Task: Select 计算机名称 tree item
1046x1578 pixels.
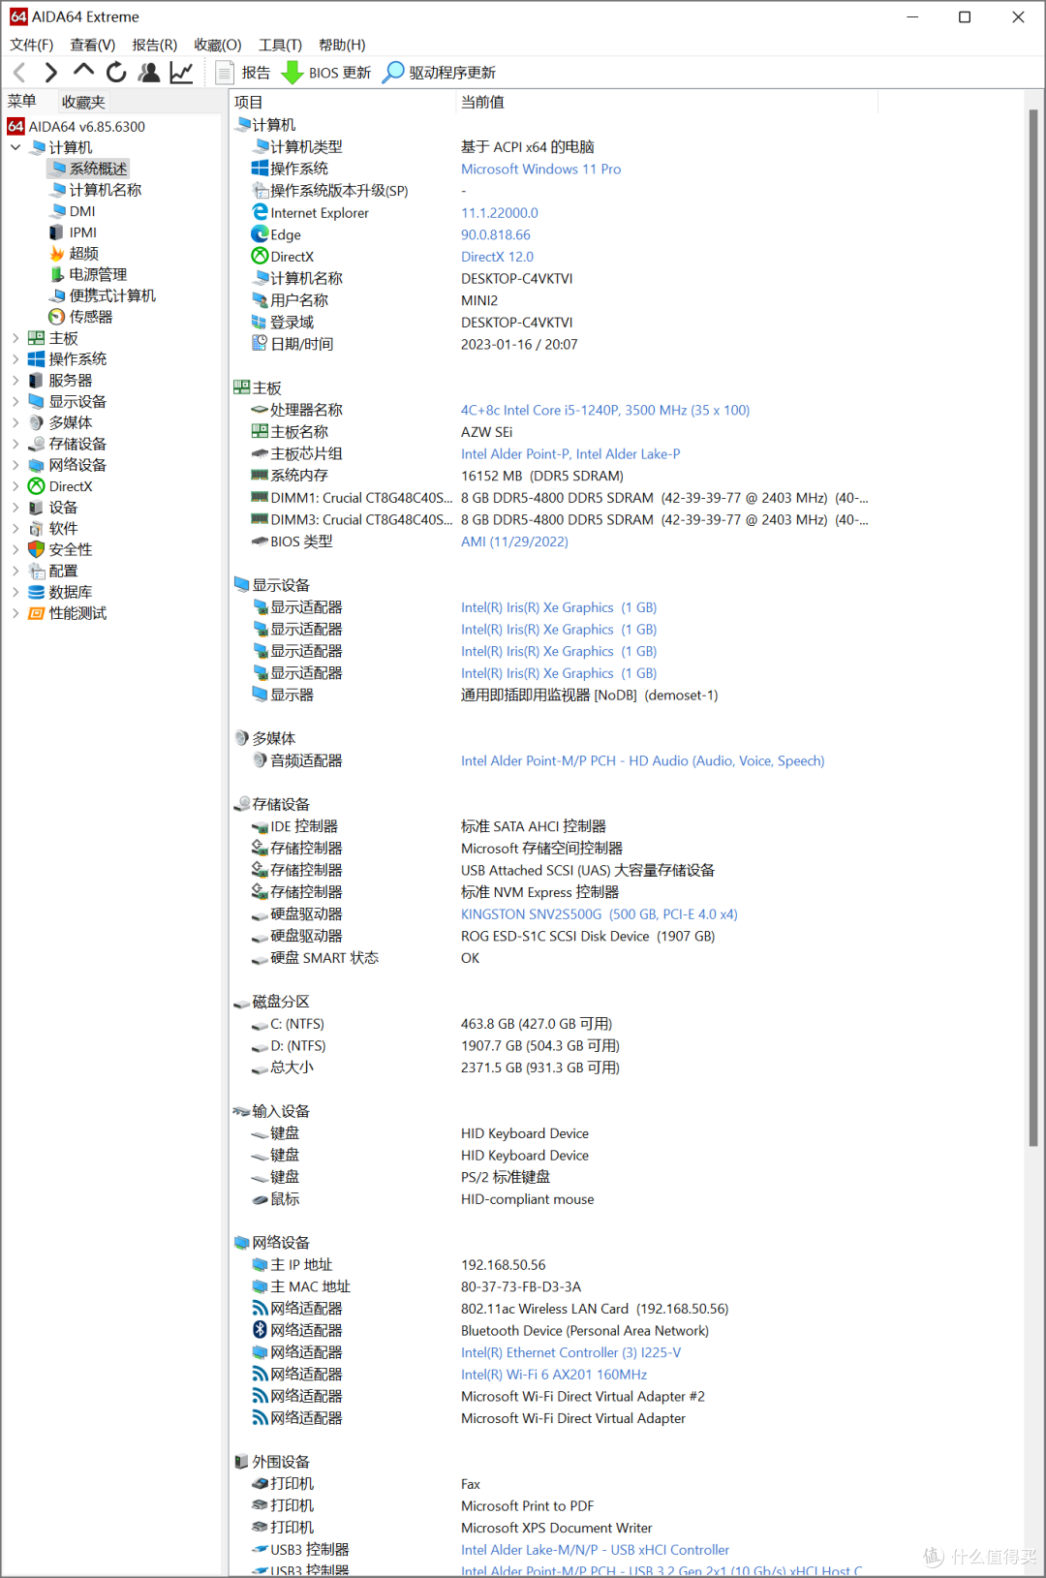Action: coord(97,190)
